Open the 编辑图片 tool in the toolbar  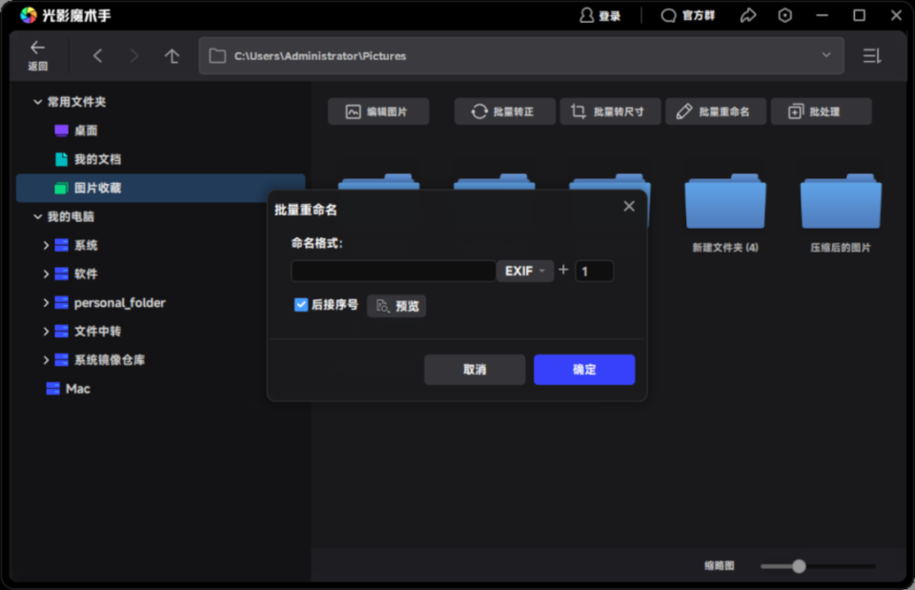tap(378, 111)
